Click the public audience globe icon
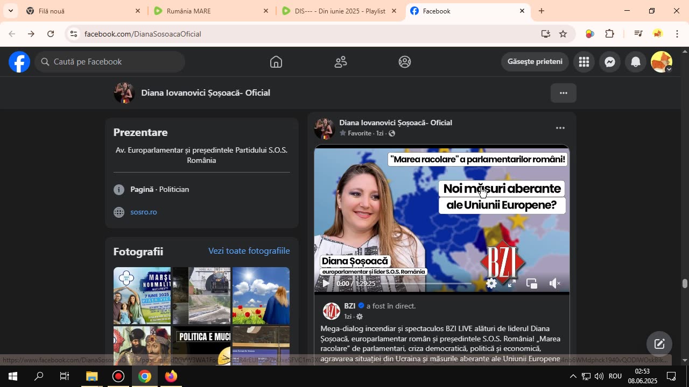This screenshot has height=387, width=689. (x=392, y=133)
